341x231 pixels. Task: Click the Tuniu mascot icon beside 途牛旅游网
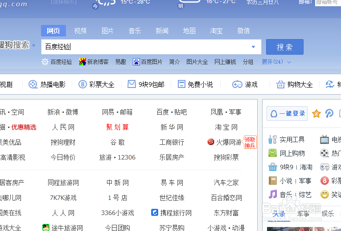(46, 227)
